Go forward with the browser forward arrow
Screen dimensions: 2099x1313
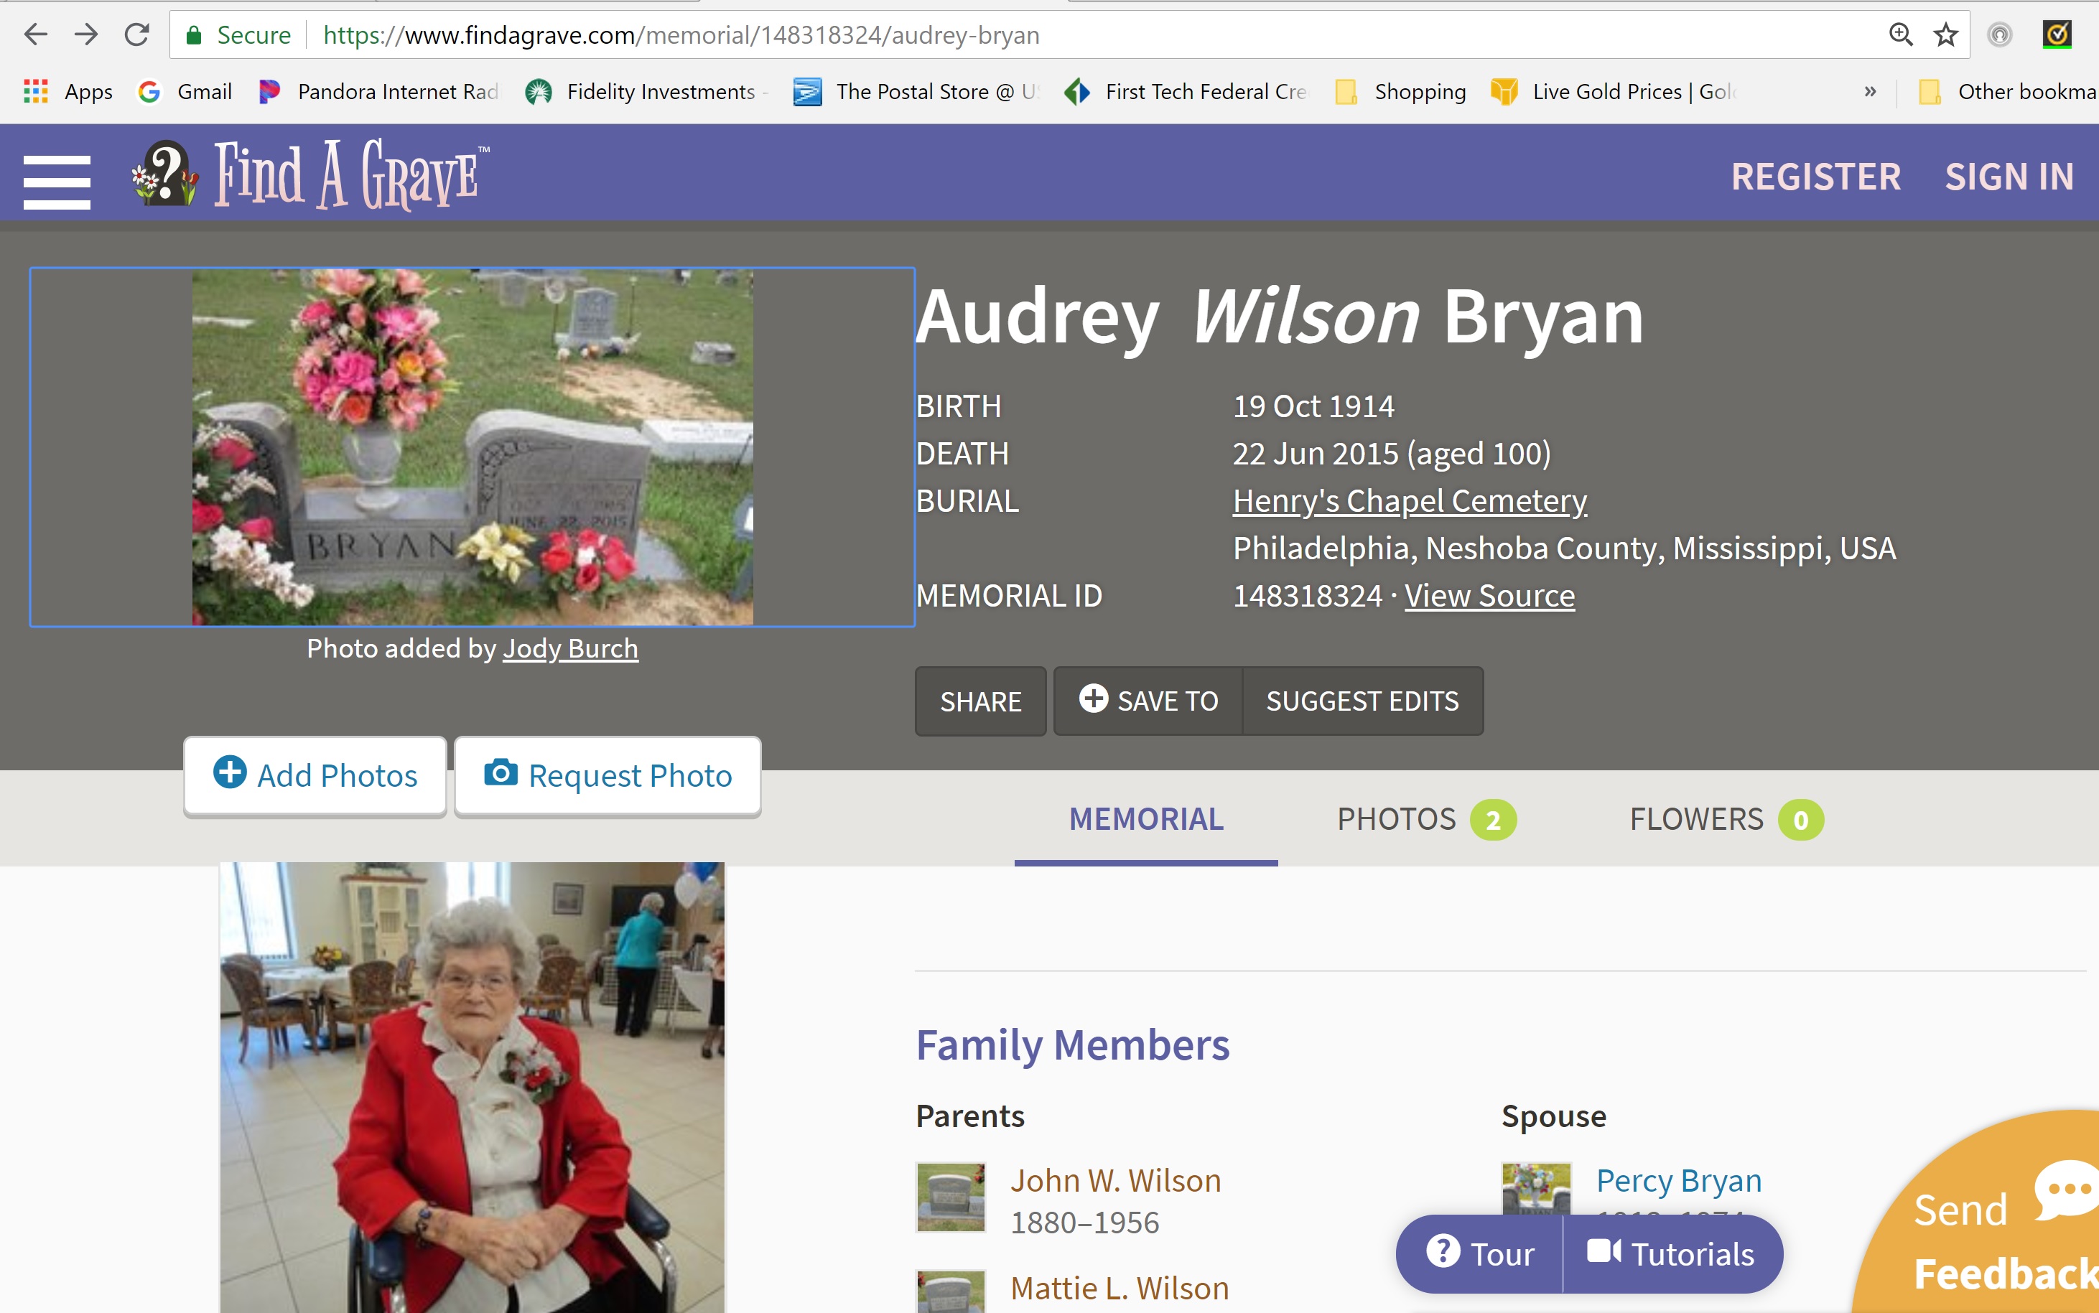(86, 34)
